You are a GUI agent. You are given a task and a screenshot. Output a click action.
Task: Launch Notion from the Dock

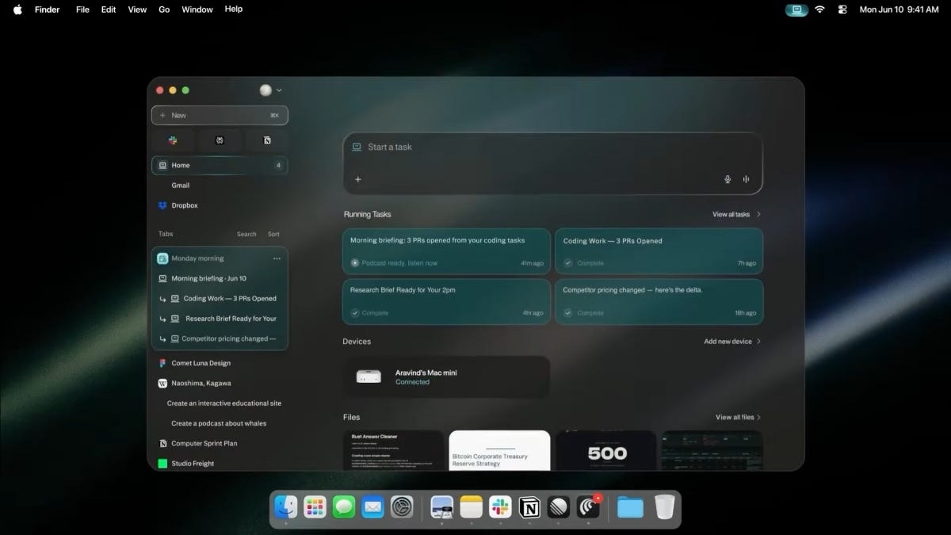529,506
